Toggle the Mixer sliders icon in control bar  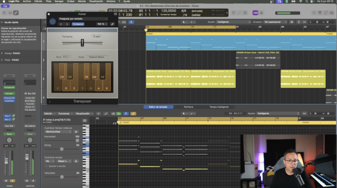click(x=10, y=13)
